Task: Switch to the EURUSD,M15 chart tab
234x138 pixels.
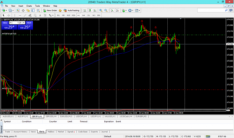Action: [66, 116]
